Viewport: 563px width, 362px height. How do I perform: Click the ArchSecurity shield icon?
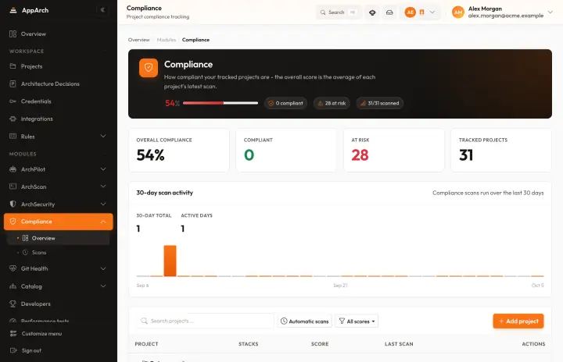pyautogui.click(x=13, y=204)
